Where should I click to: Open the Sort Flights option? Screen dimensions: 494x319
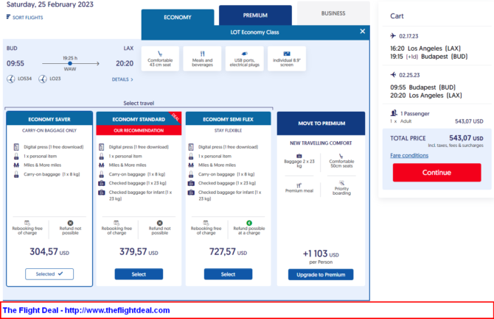point(24,17)
